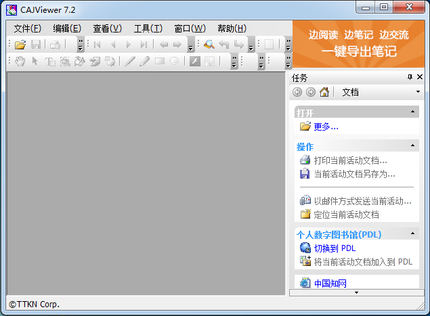The height and width of the screenshot is (316, 430).
Task: Click the Print toolbar icon
Action: pos(55,45)
